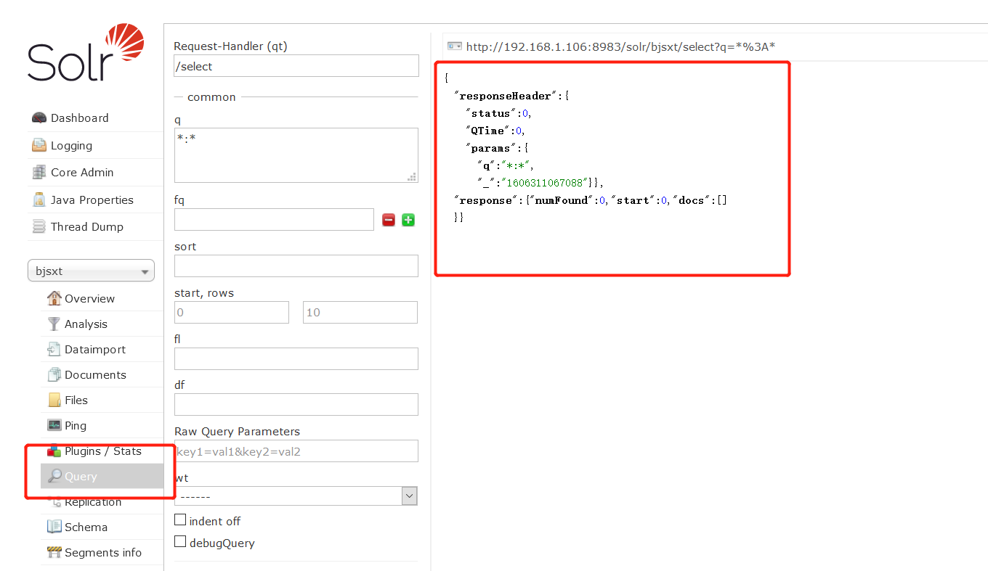Click the Files folder icon
This screenshot has width=988, height=571.
tap(54, 400)
